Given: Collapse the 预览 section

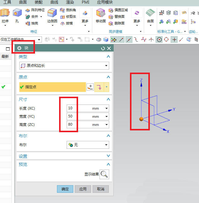Looking at the screenshot, I should click(x=108, y=164).
